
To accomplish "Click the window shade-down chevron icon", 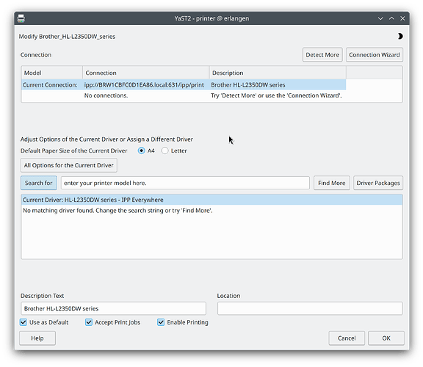I will (x=380, y=18).
